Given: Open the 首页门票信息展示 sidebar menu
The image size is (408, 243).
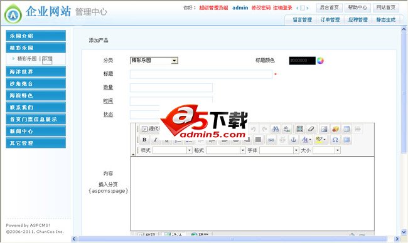Looking at the screenshot, I should [x=36, y=120].
